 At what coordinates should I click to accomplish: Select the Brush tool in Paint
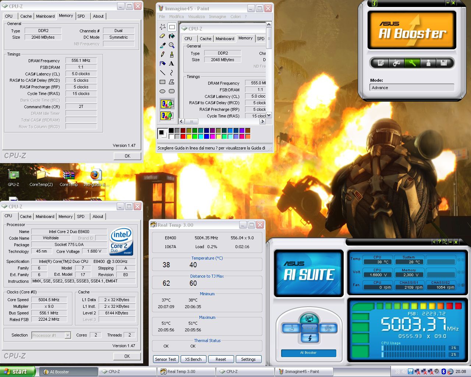(x=171, y=54)
